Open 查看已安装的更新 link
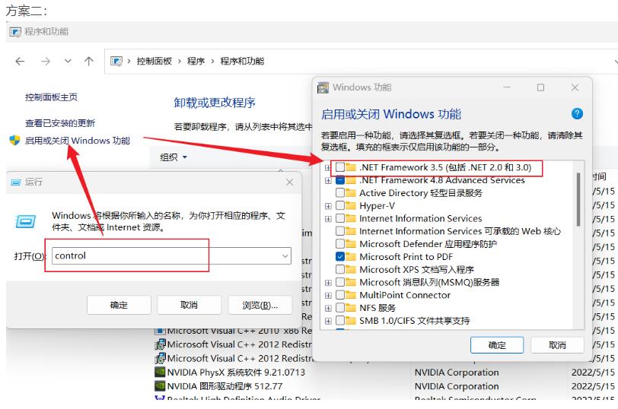This screenshot has height=409, width=618. (x=60, y=123)
